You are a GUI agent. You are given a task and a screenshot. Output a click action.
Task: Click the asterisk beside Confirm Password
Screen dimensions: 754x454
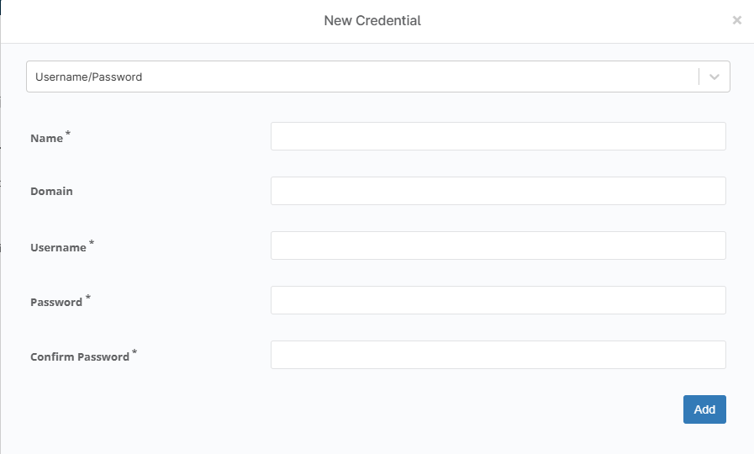click(134, 352)
